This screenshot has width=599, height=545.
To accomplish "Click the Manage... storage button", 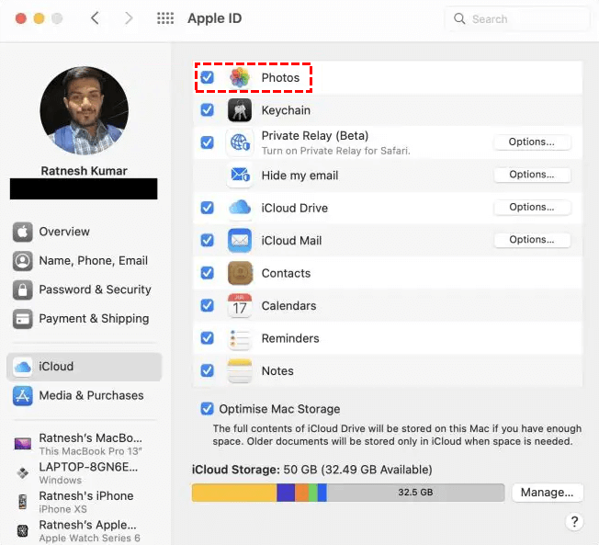I will pos(547,493).
